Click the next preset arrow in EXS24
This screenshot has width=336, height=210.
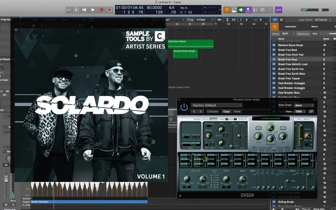click(201, 111)
